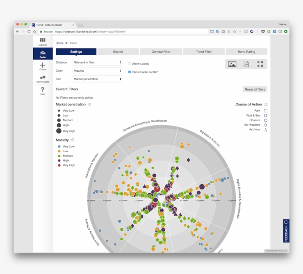This screenshot has height=274, width=303.
Task: Click the Very High maturity red swatch
Action: pos(59,165)
